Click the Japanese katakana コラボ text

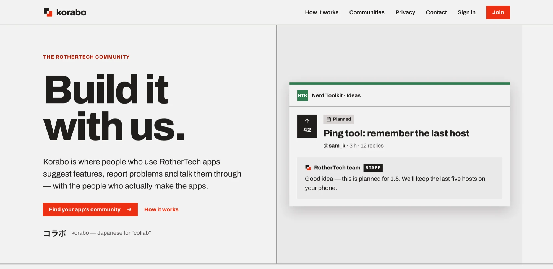54,233
